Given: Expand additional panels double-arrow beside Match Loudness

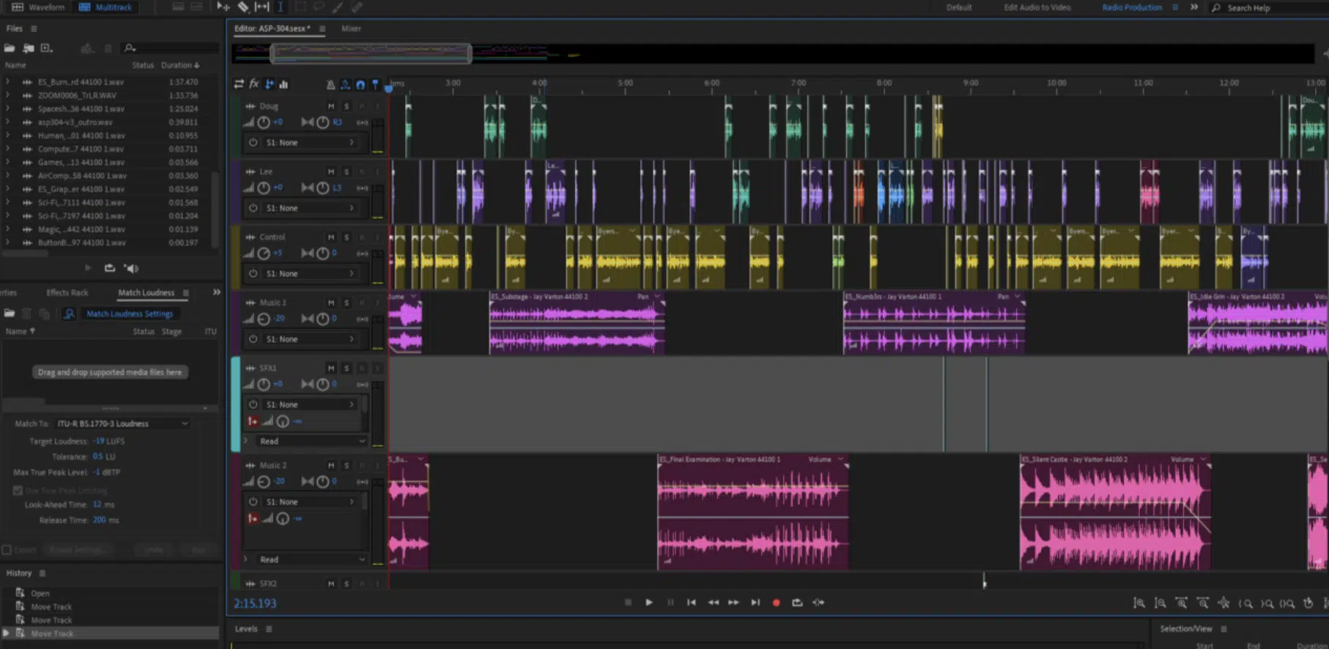Looking at the screenshot, I should pos(216,292).
